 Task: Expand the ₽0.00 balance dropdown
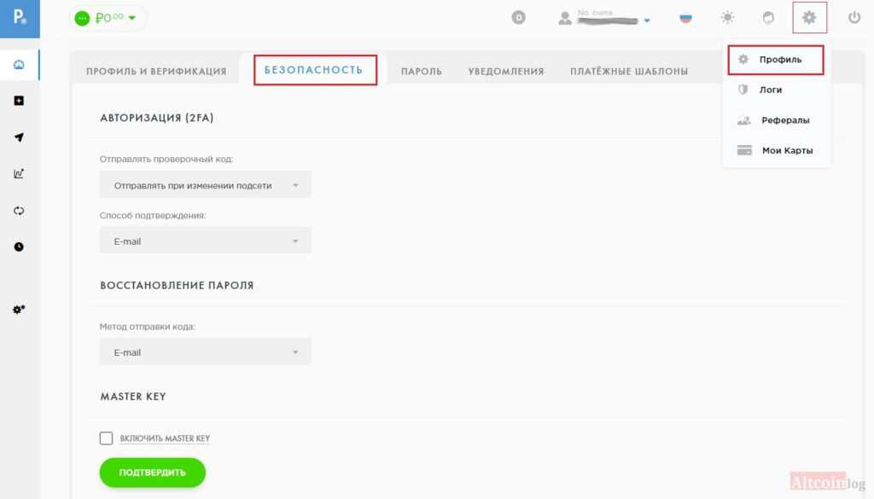coord(108,18)
